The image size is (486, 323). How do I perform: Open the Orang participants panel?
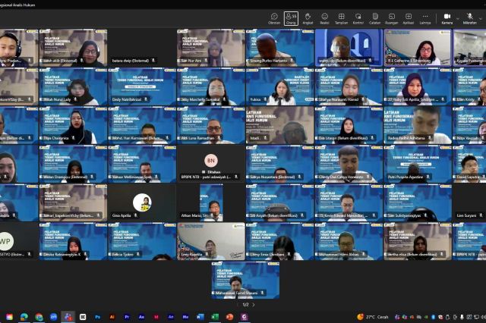coord(291,17)
